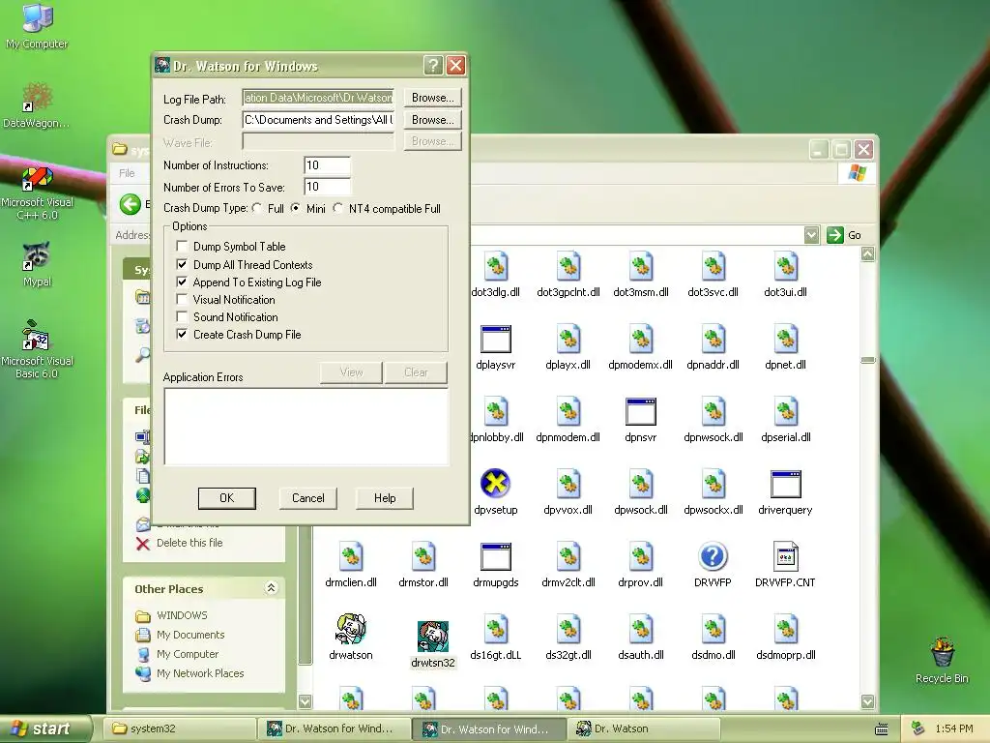Switch to the Dr. Watson taskbar item
This screenshot has width=990, height=743.
tap(645, 728)
